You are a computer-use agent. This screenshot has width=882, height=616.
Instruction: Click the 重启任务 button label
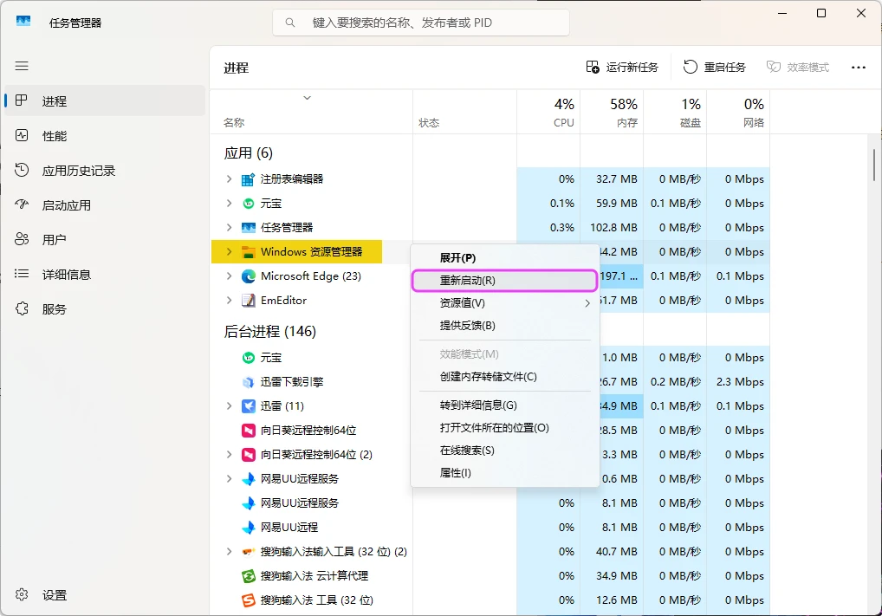725,68
